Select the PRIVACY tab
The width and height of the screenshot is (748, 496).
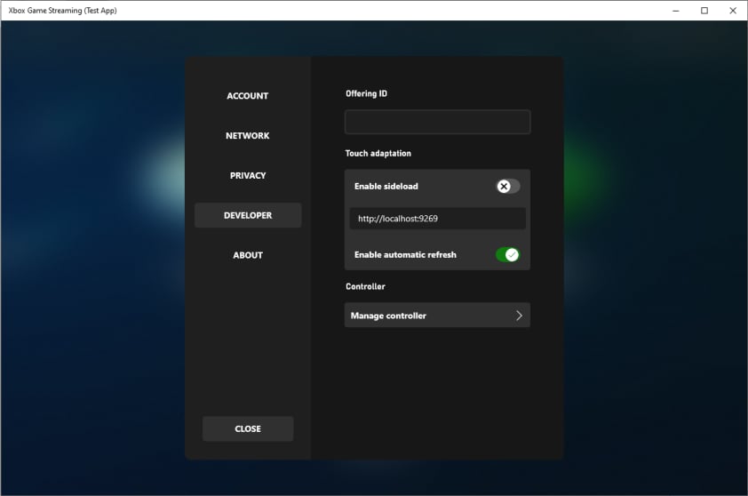point(248,176)
